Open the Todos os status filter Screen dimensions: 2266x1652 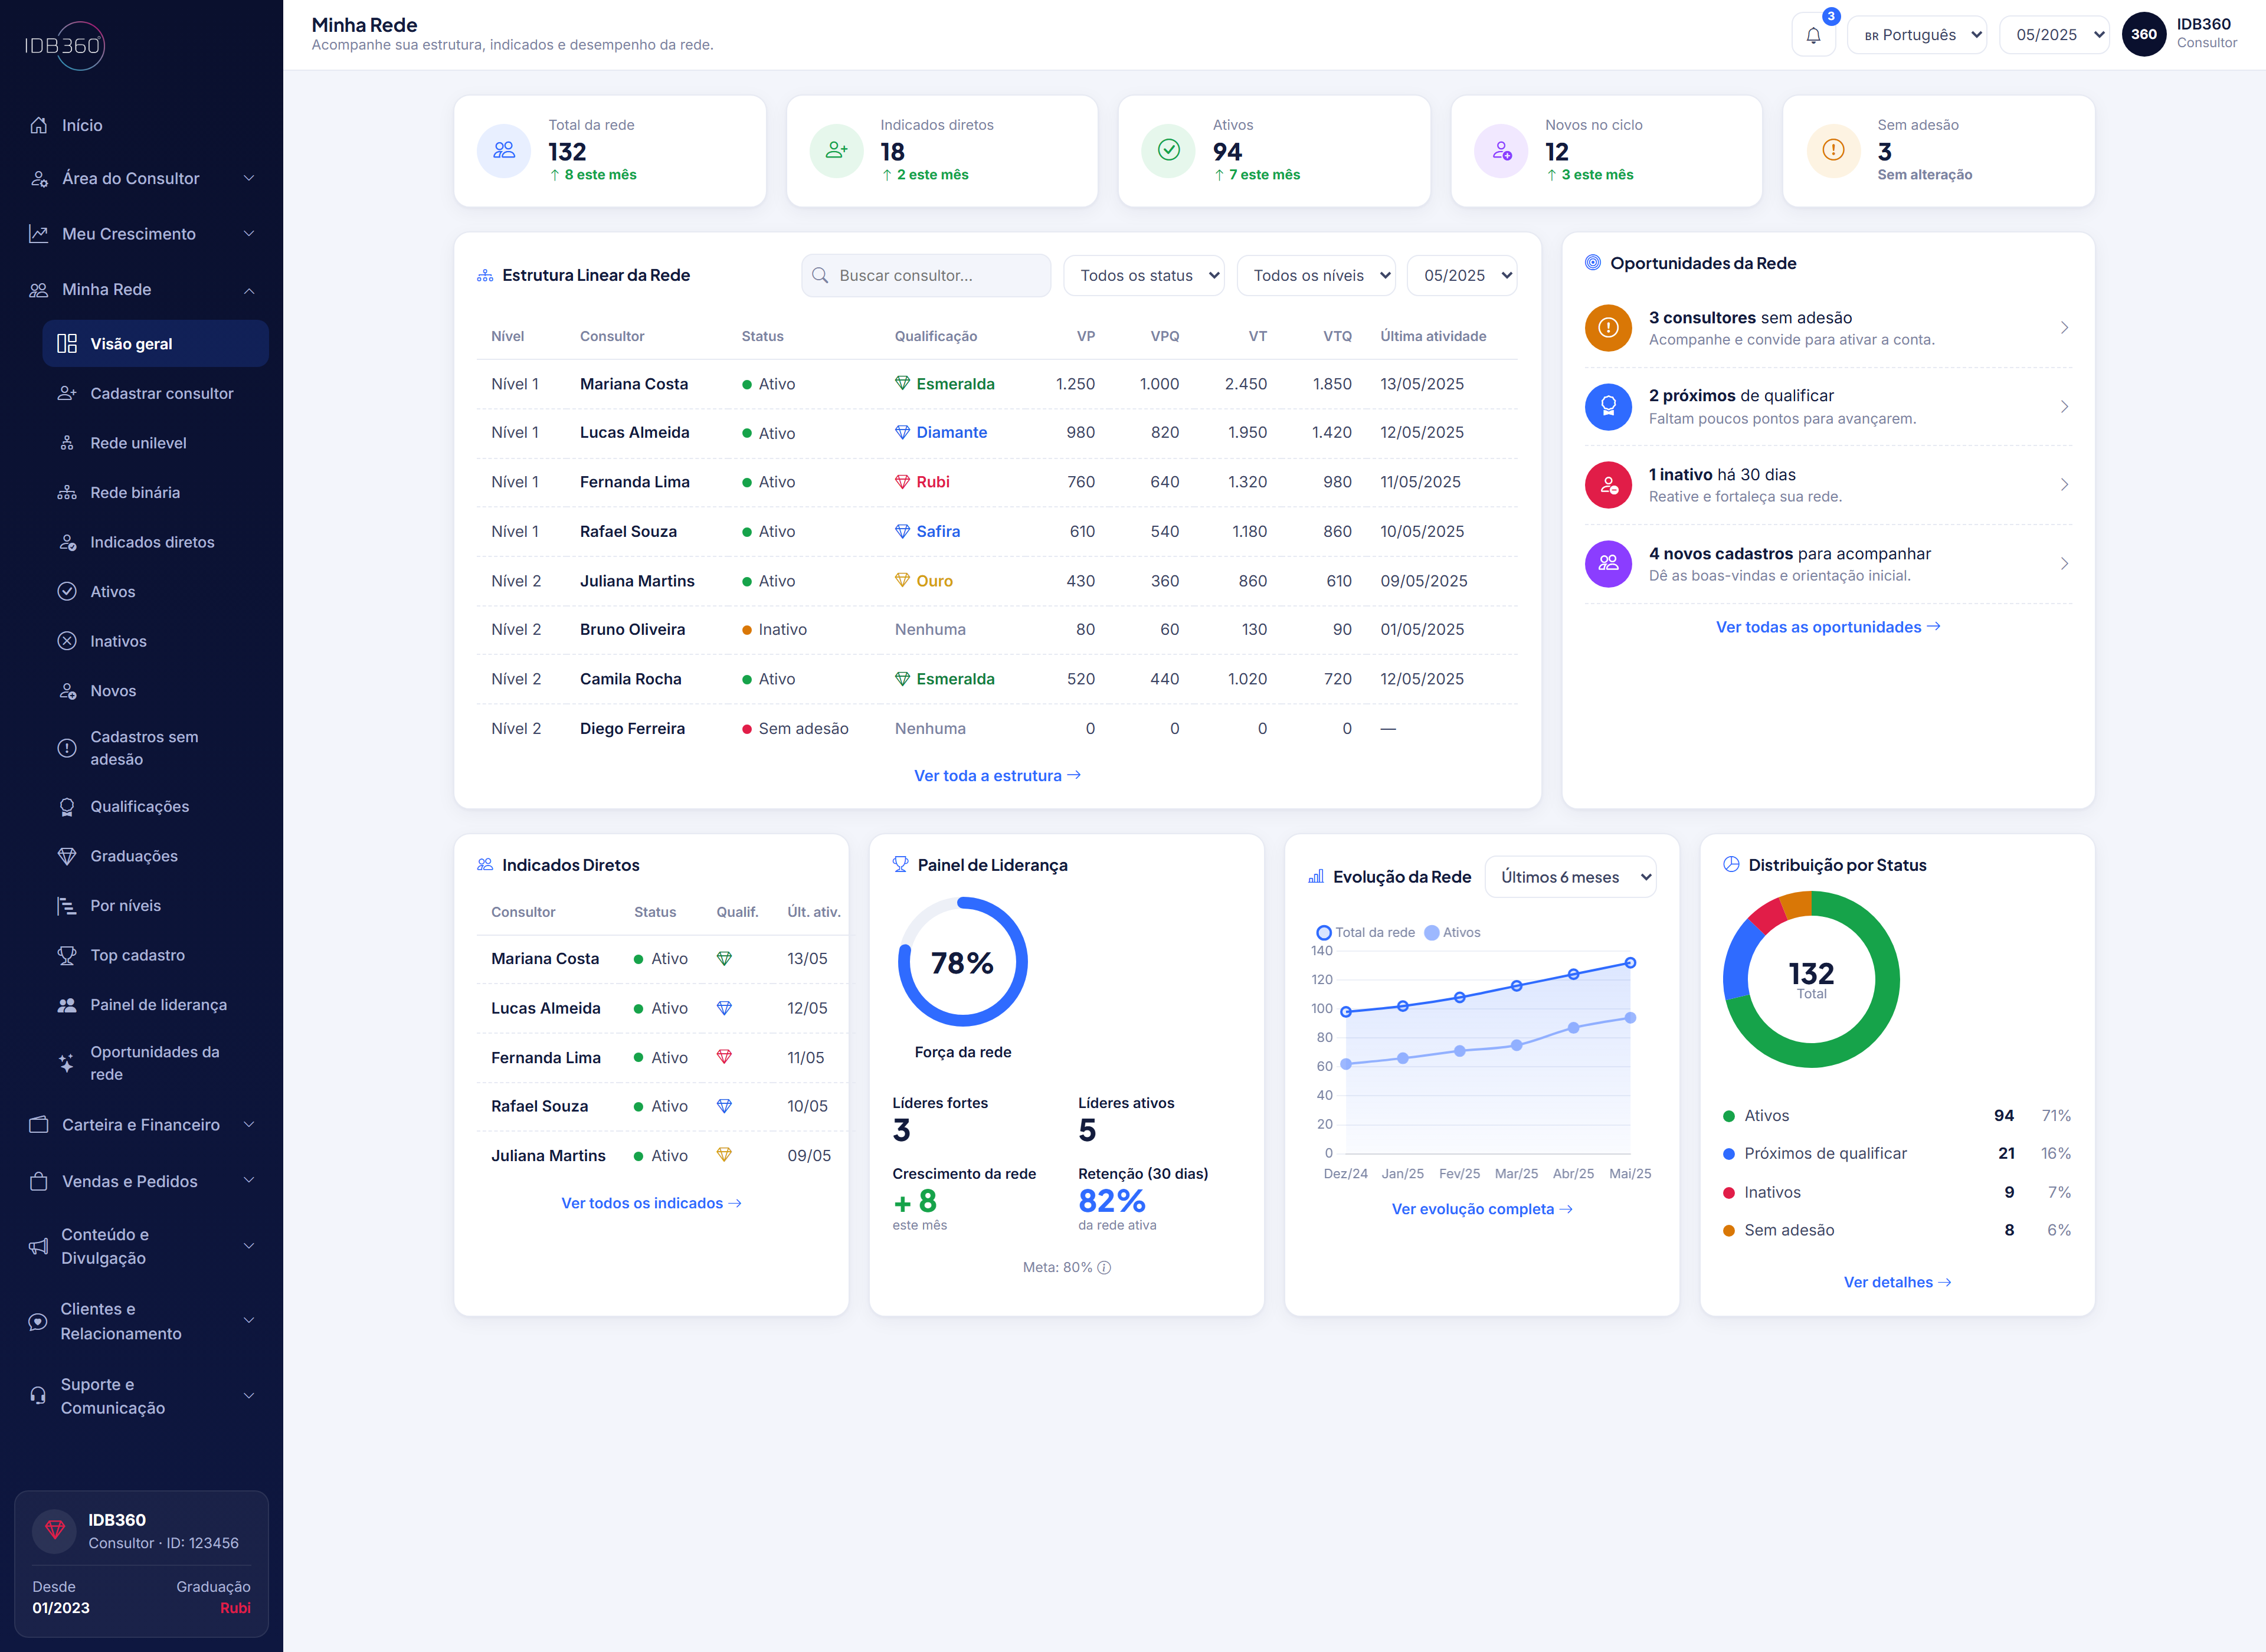point(1144,275)
